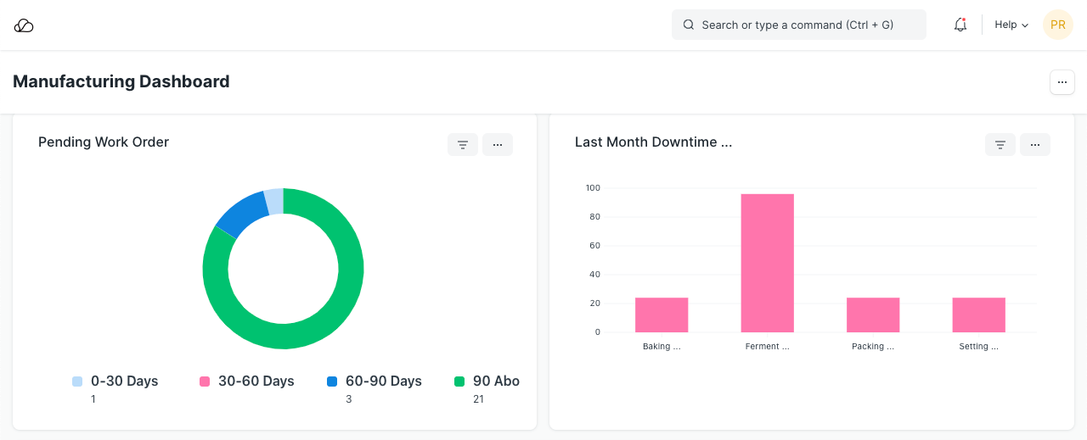The width and height of the screenshot is (1087, 440).
Task: Open the notifications bell
Action: point(960,25)
